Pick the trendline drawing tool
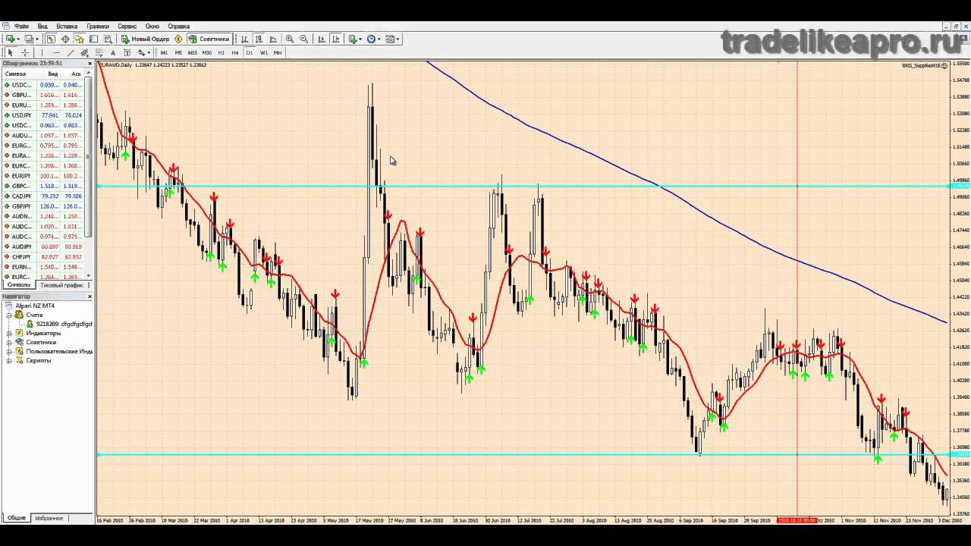Viewport: 971px width, 546px height. point(71,52)
